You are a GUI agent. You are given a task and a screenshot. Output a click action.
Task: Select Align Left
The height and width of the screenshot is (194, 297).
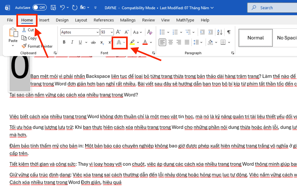tap(162, 42)
